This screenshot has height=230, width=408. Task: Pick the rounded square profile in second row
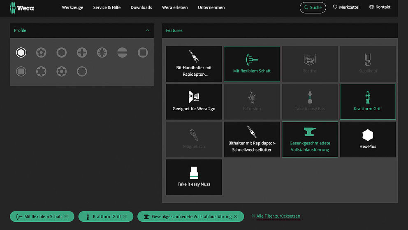[21, 71]
